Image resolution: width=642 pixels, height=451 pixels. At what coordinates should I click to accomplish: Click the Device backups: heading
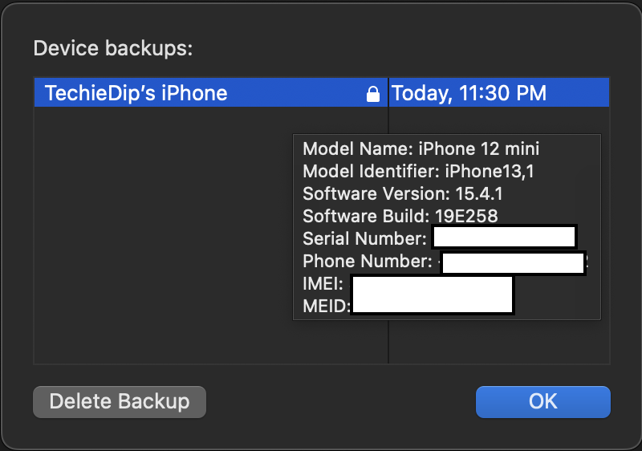pyautogui.click(x=112, y=48)
